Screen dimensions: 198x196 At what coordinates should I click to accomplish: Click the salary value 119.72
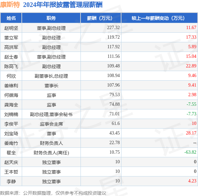(114, 37)
